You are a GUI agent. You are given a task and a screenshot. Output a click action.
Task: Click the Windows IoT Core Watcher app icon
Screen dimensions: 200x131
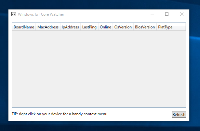click(14, 14)
